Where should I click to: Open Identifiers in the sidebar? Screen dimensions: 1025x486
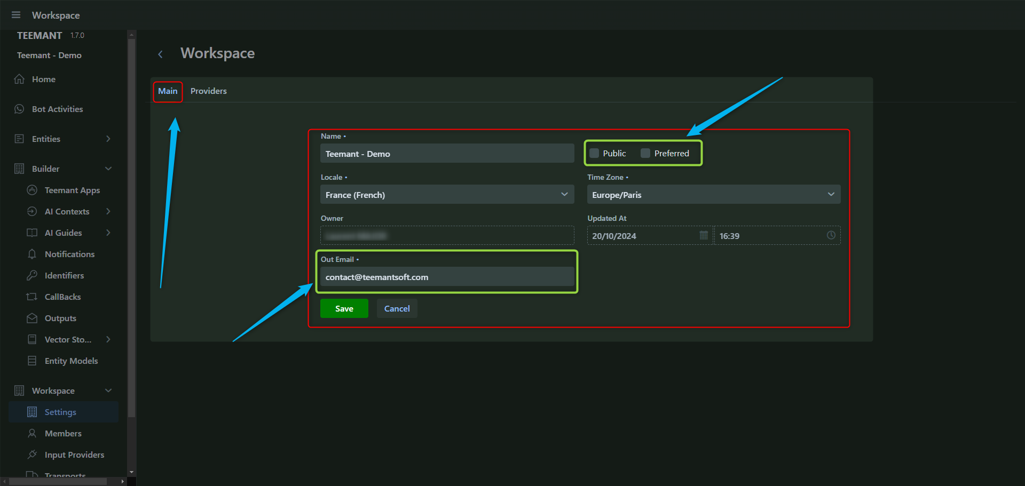[x=64, y=276]
